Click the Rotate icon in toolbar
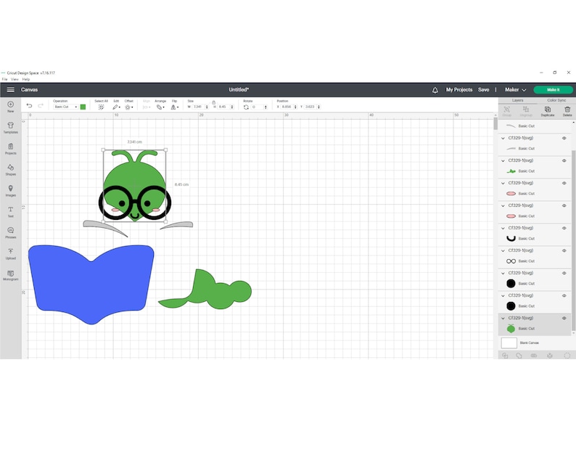576x463 pixels. click(246, 107)
